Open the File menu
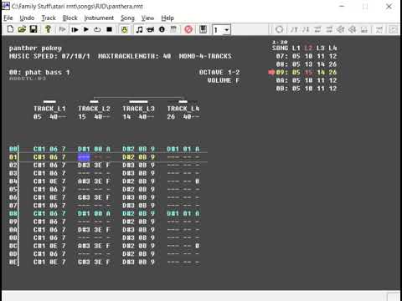402x301 pixels. [8, 18]
